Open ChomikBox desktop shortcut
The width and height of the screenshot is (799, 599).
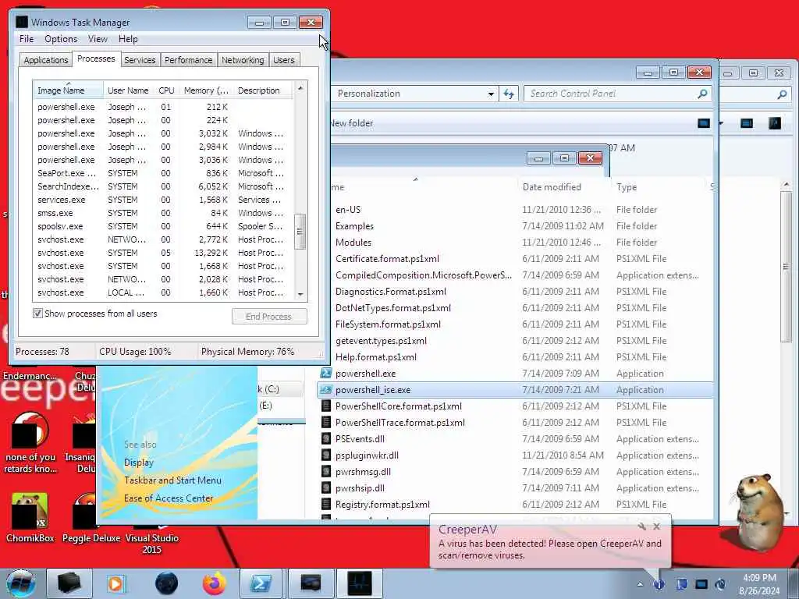tap(30, 516)
